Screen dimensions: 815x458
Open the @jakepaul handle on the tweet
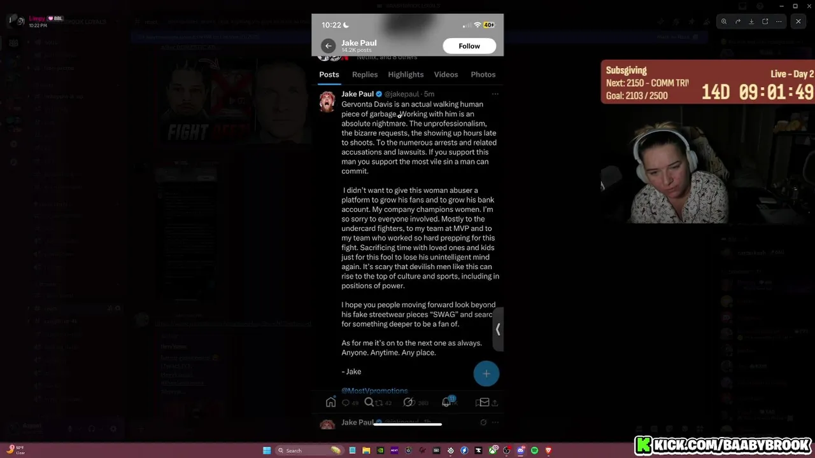coord(402,94)
